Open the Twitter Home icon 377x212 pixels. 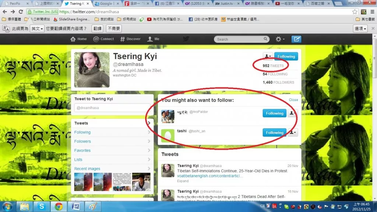73,39
